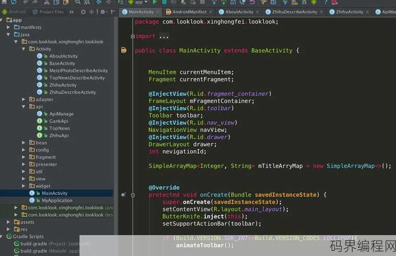This screenshot has height=256, width=396.
Task: Click the Scroll from Source target icon
Action: tap(83, 11)
